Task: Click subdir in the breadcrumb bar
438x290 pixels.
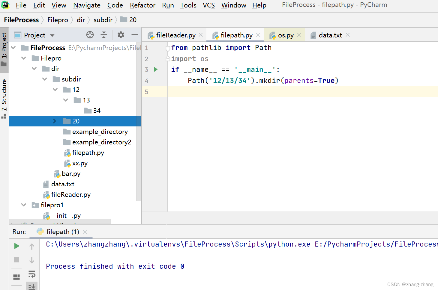Action: click(103, 20)
